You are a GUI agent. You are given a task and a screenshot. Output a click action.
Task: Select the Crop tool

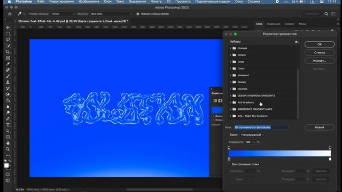pos(8,52)
